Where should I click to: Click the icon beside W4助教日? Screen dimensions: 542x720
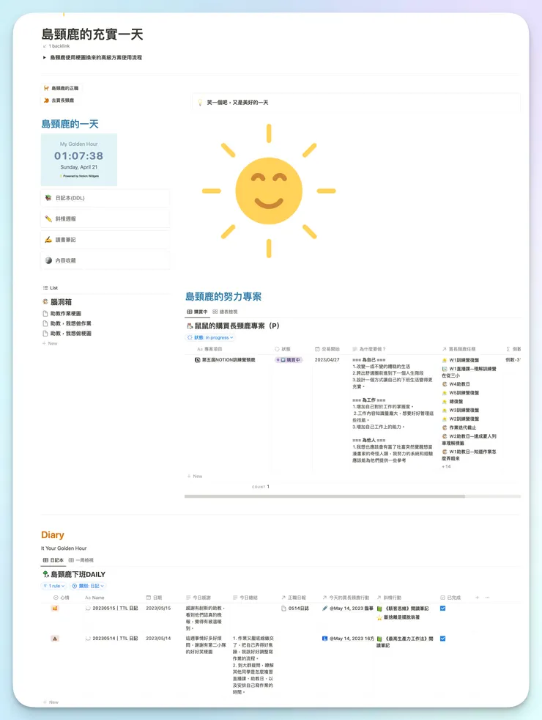(x=445, y=384)
